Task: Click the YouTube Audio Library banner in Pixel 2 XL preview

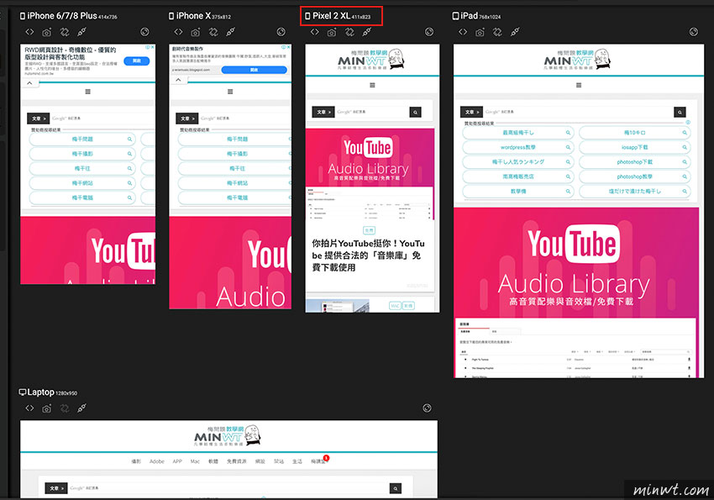Action: tap(370, 157)
